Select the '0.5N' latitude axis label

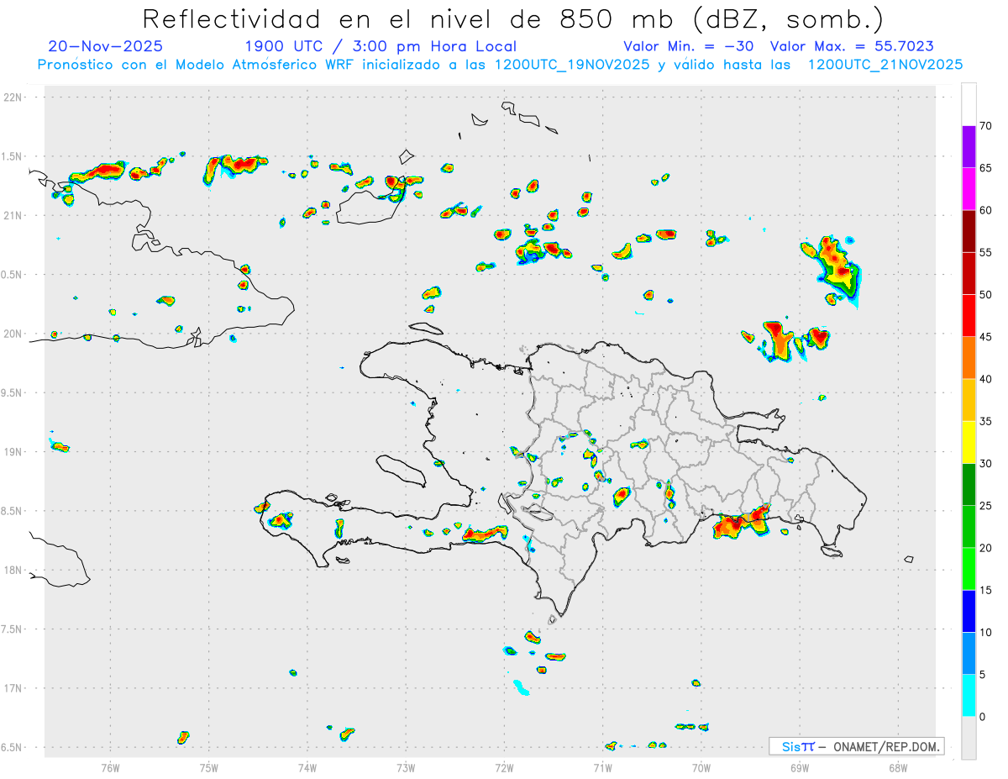coord(13,275)
